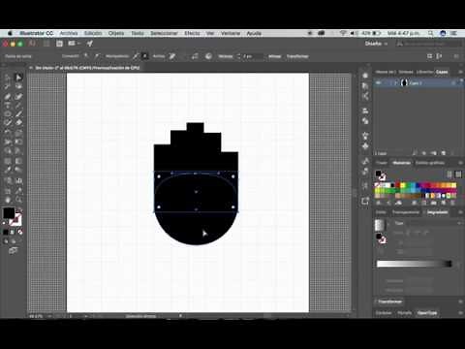The width and height of the screenshot is (465, 349).
Task: Switch to the Símbolos tab
Action: 406,72
